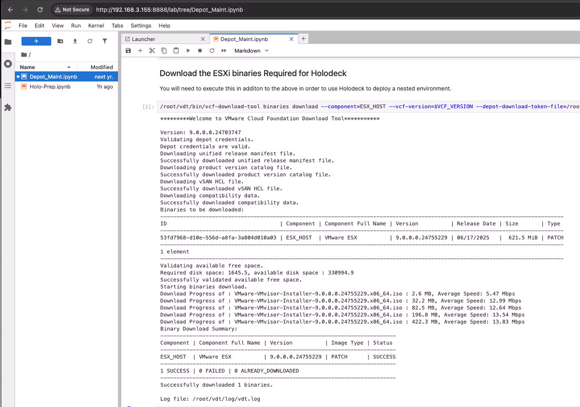Reload the browser page
Image resolution: width=580 pixels, height=407 pixels.
[x=40, y=10]
